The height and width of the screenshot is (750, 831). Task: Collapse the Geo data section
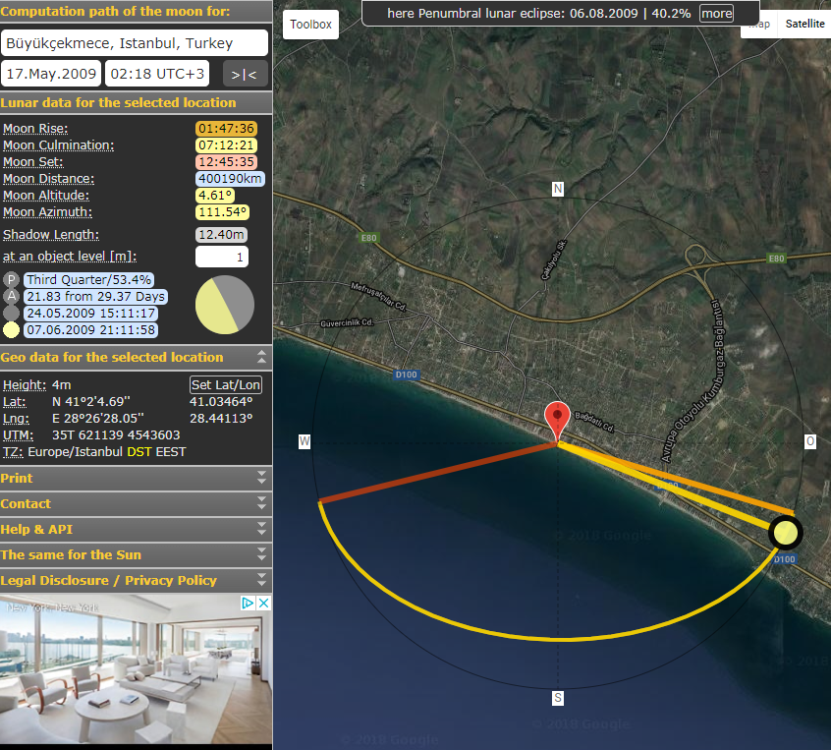pyautogui.click(x=261, y=357)
